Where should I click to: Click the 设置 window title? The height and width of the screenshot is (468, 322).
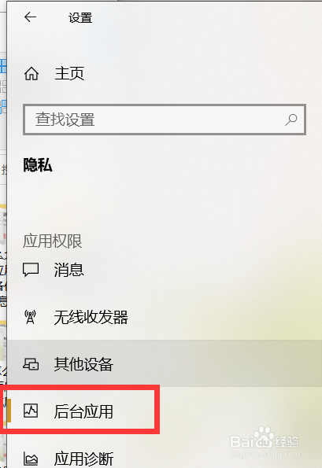click(x=80, y=17)
